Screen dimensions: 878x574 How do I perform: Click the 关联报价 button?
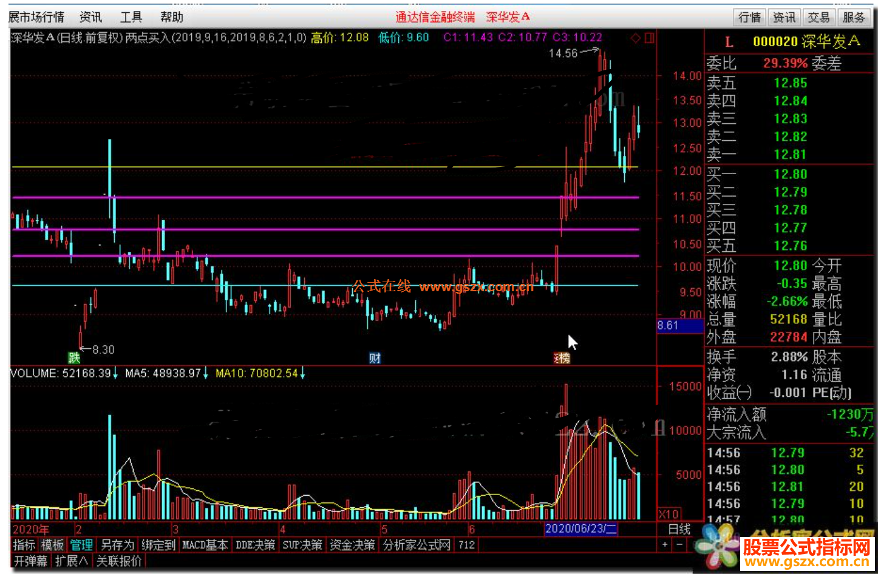119,561
